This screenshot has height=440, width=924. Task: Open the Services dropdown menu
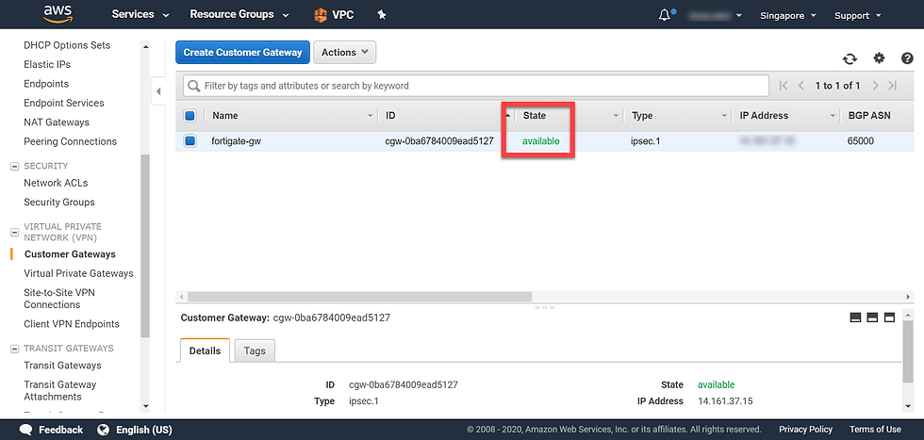140,15
